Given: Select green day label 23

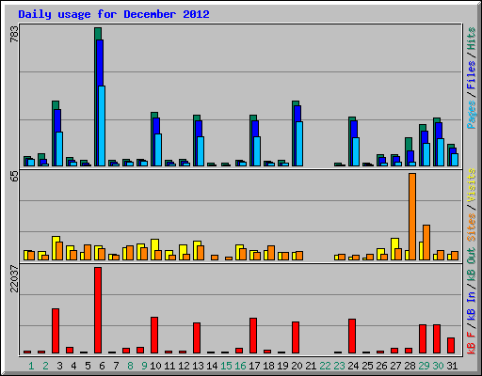Looking at the screenshot, I should (x=339, y=366).
